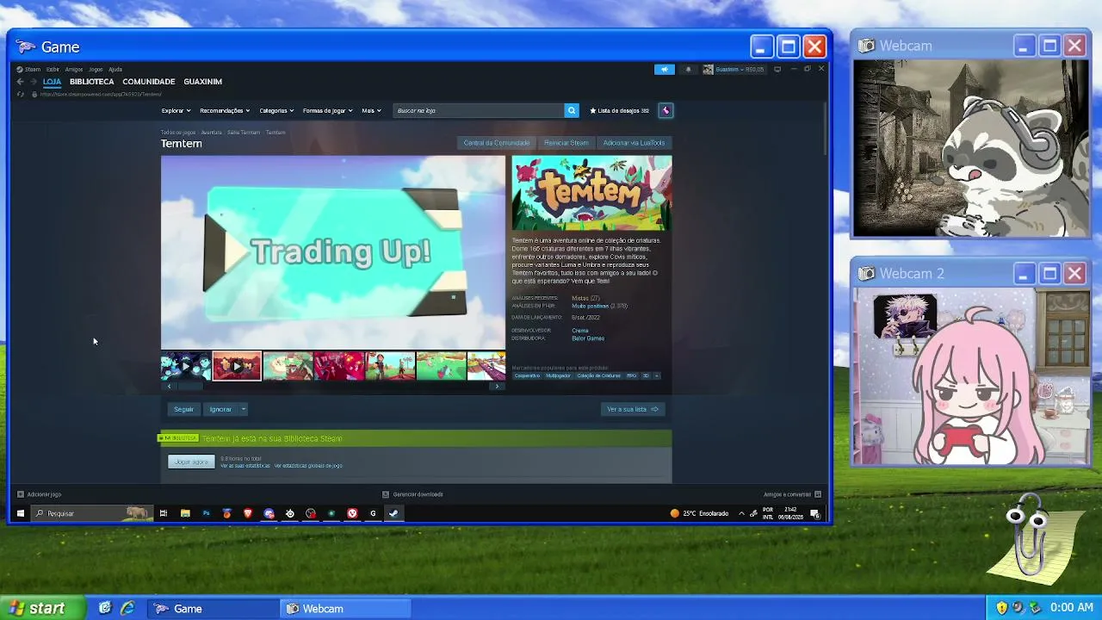
Task: Click the Clippy paperclip assistant on desktop
Action: 1027,537
